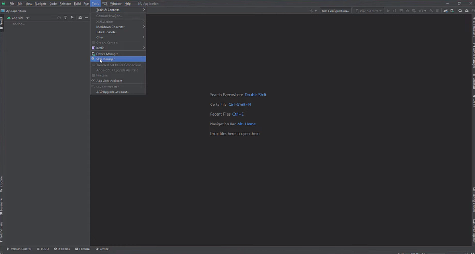475x254 pixels.
Task: Open the Android project view dropdown
Action: 19,18
